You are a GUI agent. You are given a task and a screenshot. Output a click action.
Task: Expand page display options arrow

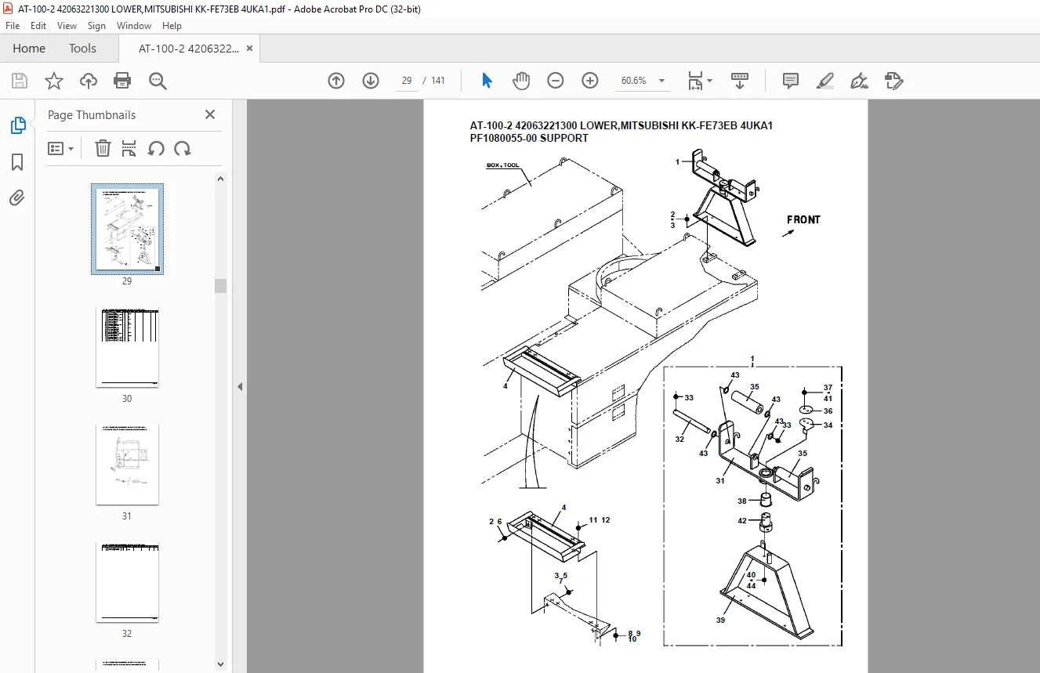(x=710, y=81)
